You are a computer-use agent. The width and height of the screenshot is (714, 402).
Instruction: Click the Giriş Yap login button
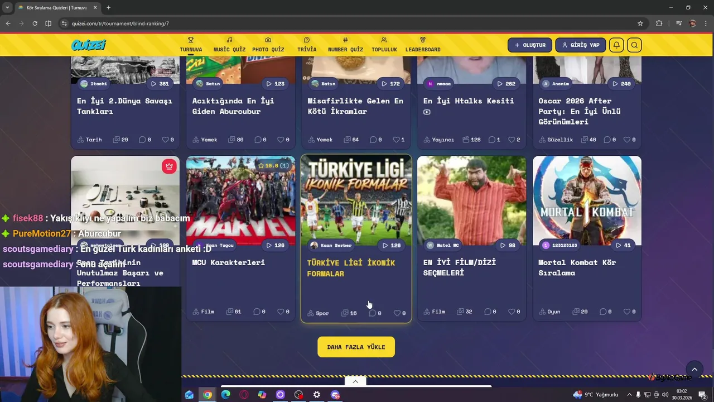pyautogui.click(x=580, y=45)
